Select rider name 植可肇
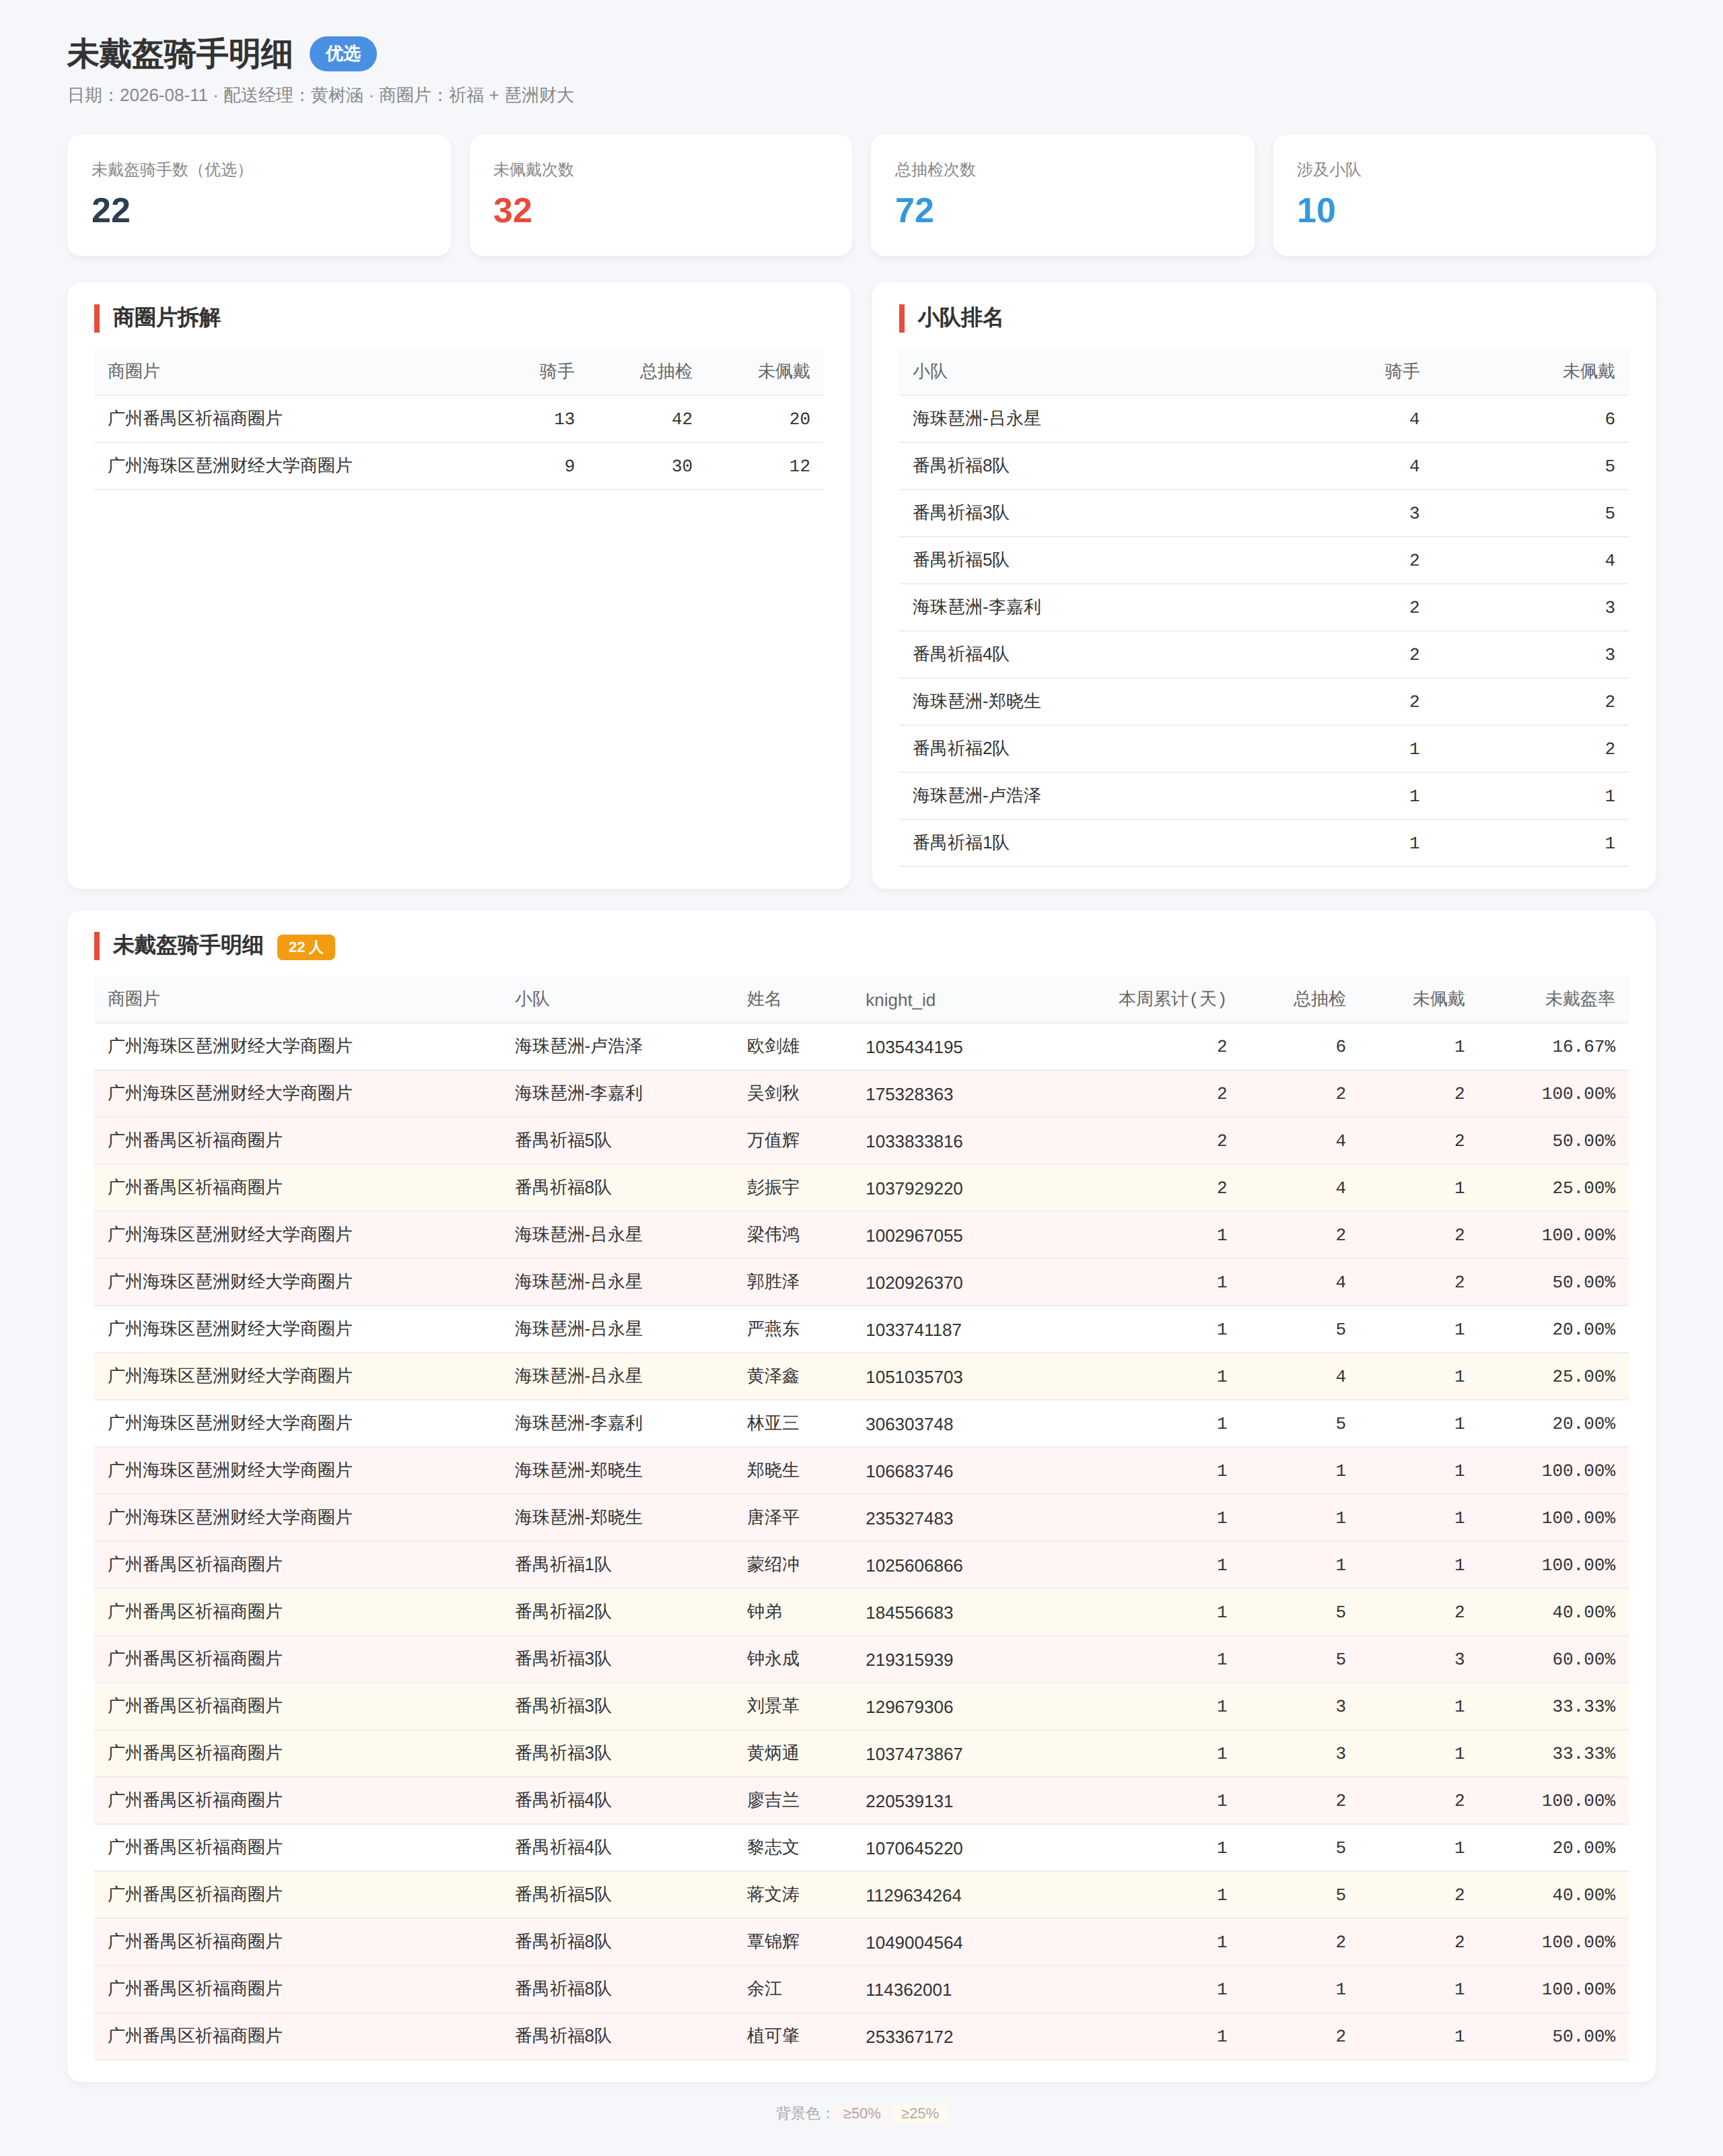The height and width of the screenshot is (2156, 1723). coord(773,2035)
